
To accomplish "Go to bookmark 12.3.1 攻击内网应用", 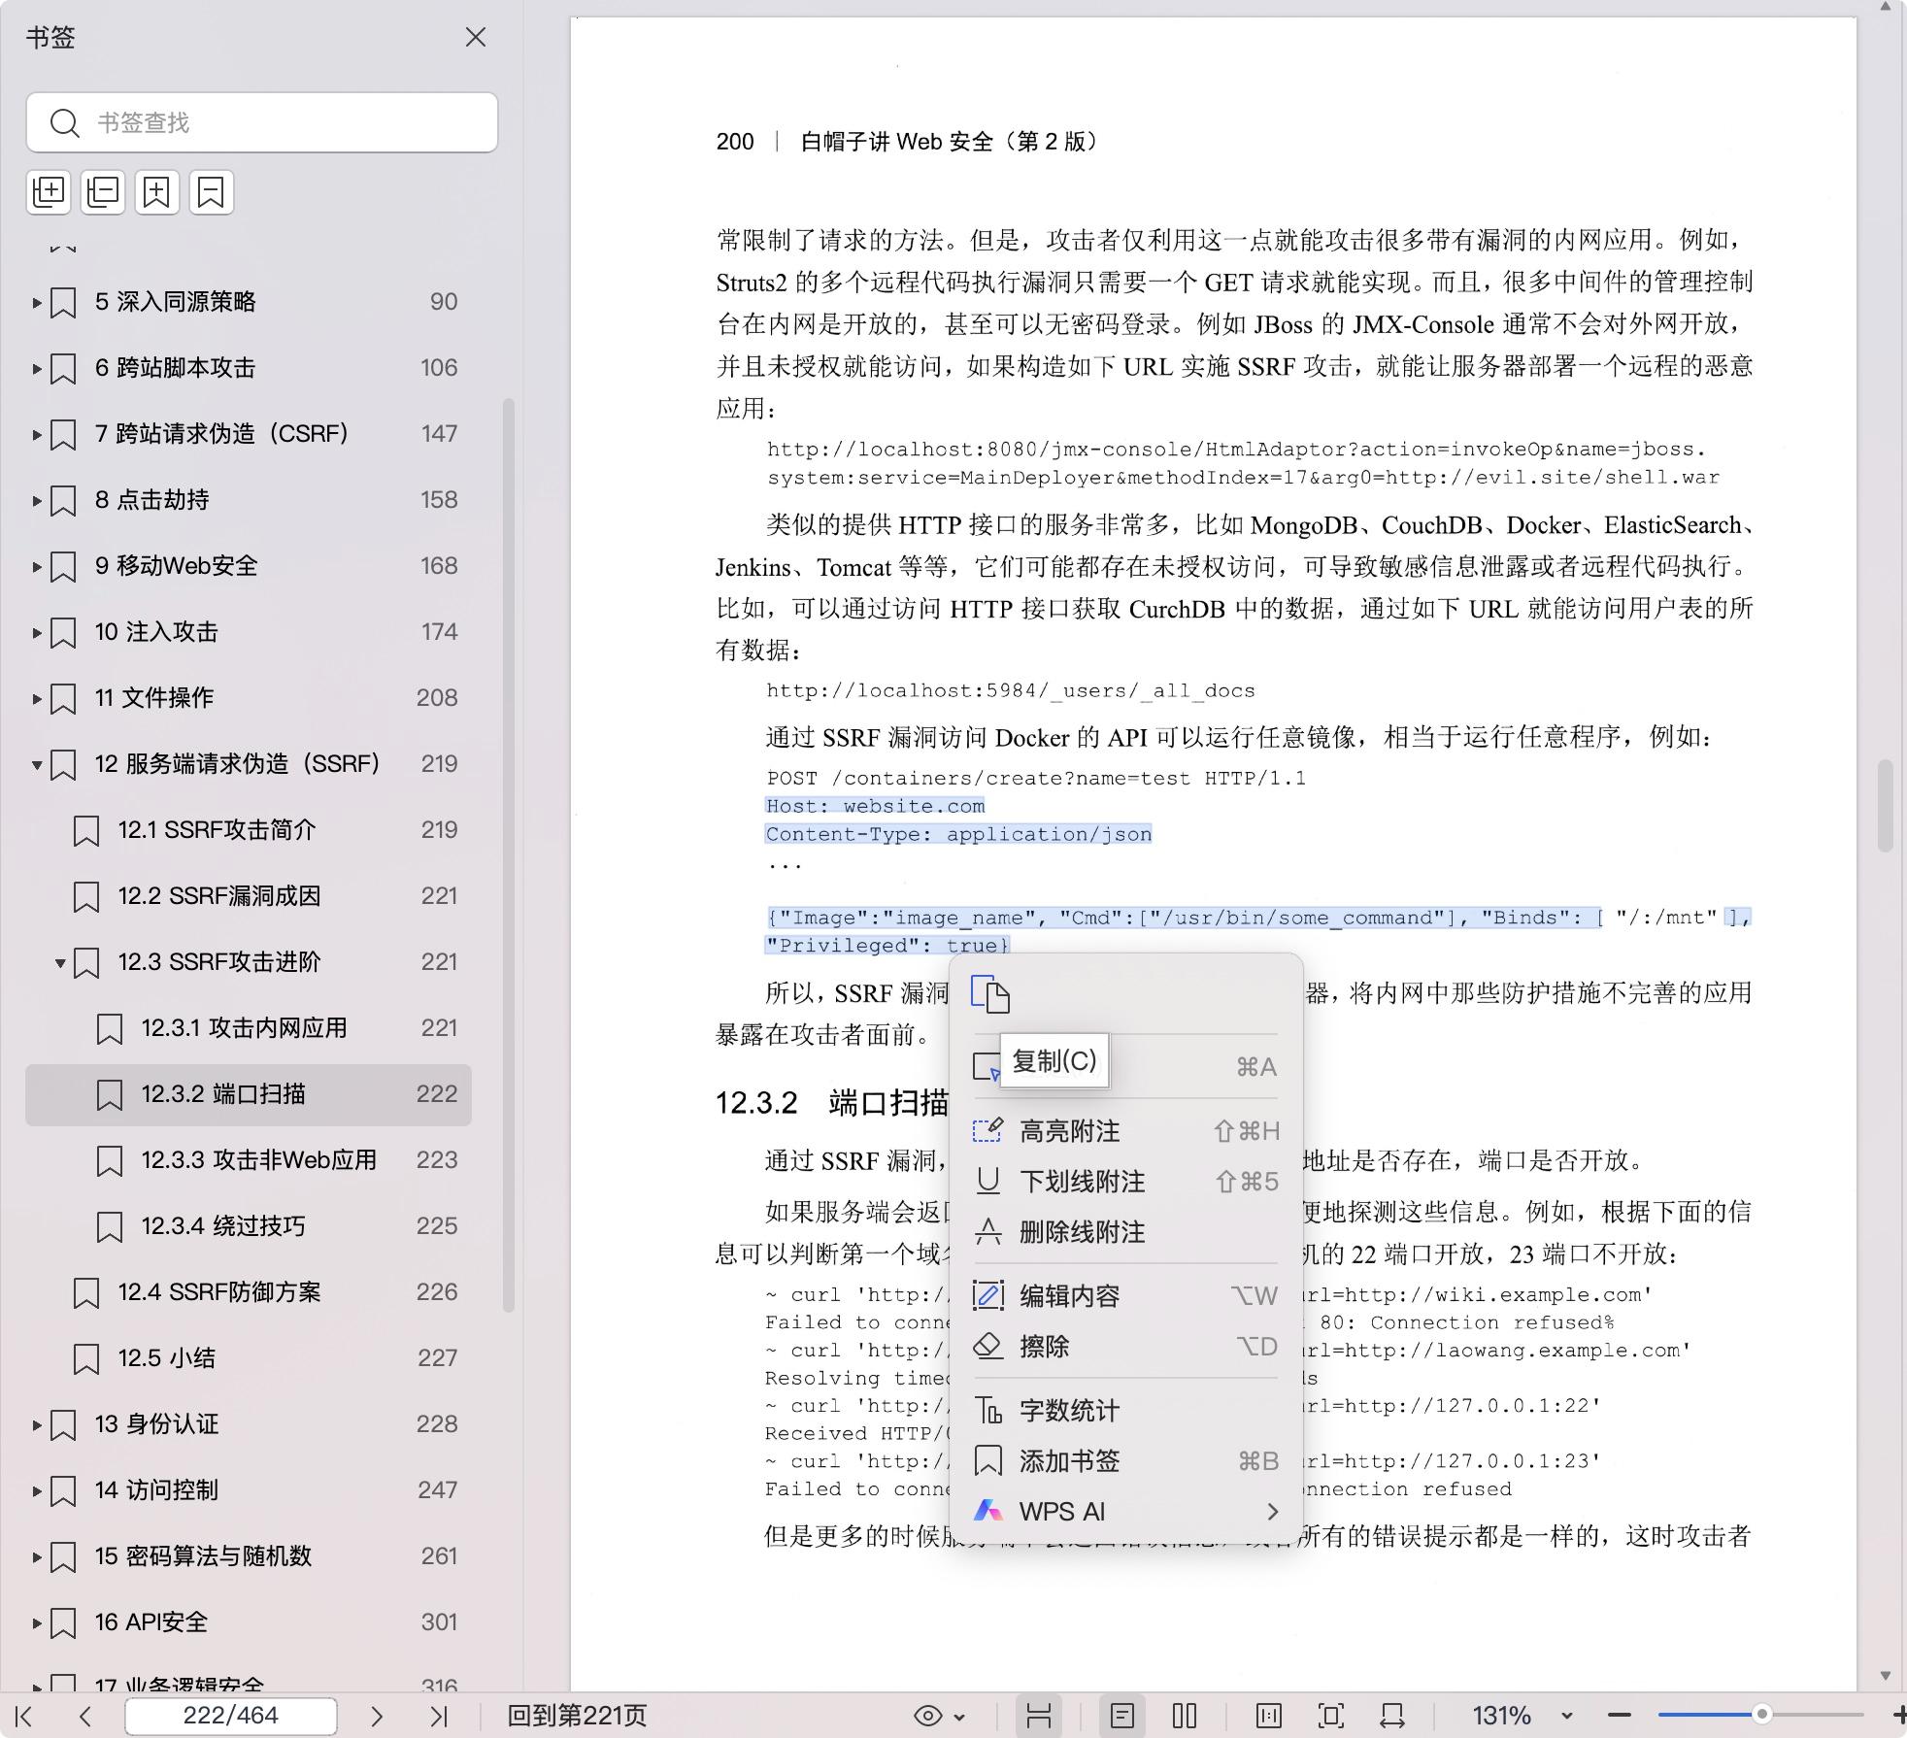I will coord(249,1028).
